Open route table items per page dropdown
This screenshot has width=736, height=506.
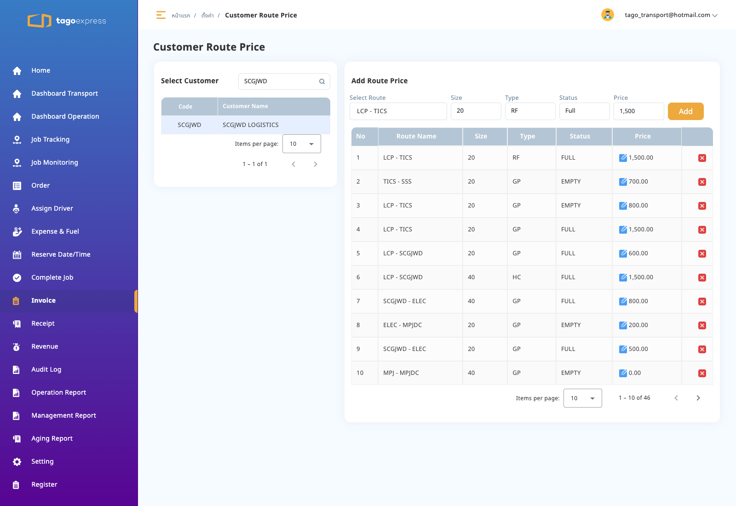pos(582,398)
